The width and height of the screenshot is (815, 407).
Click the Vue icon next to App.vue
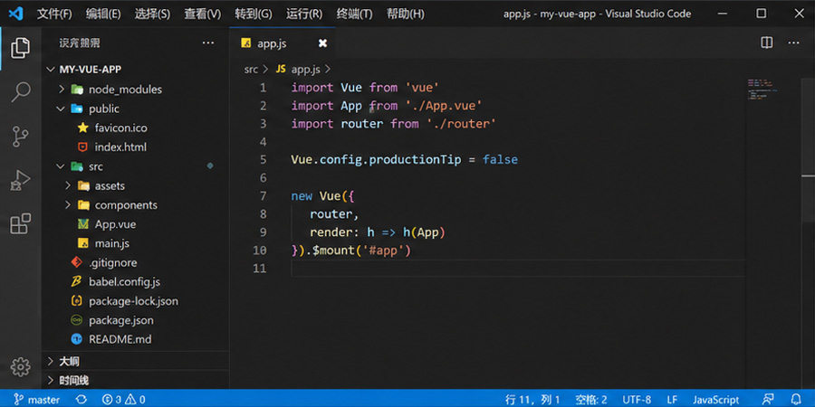pyautogui.click(x=82, y=223)
